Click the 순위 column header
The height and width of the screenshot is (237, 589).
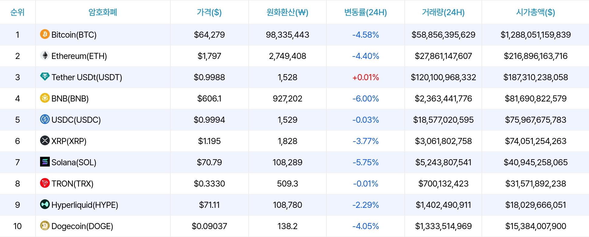[17, 12]
